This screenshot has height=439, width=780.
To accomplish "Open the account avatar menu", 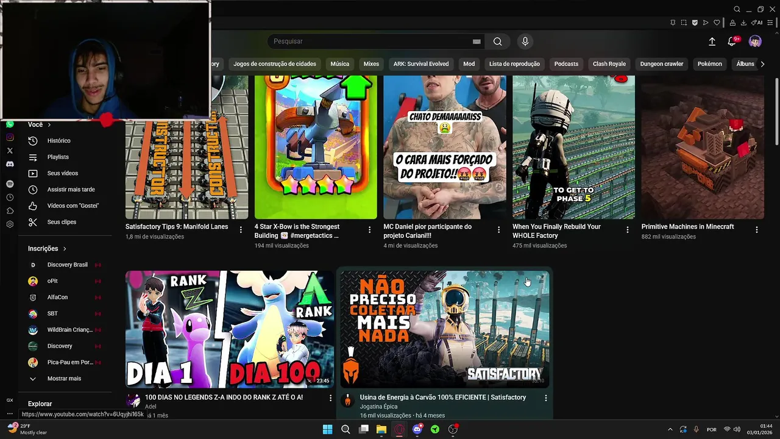I will (x=755, y=41).
